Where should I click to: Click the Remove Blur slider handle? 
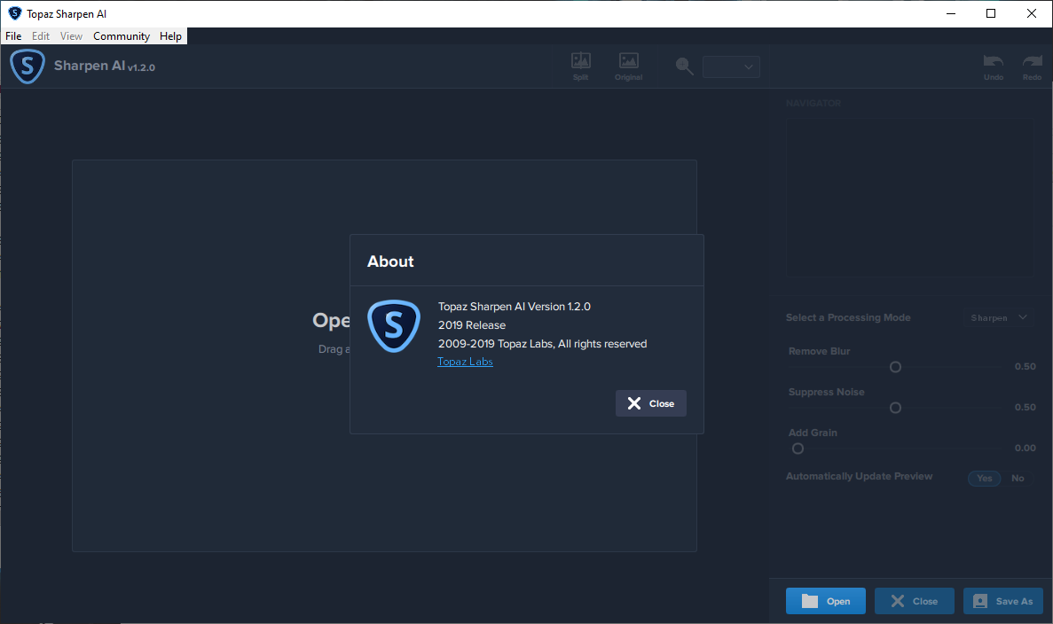895,367
